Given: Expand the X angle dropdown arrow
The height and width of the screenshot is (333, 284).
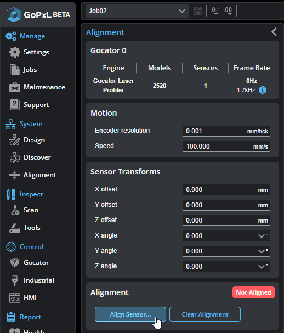Looking at the screenshot, I should tap(261, 236).
